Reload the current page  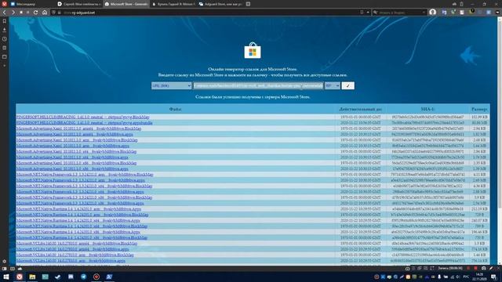(x=35, y=13)
